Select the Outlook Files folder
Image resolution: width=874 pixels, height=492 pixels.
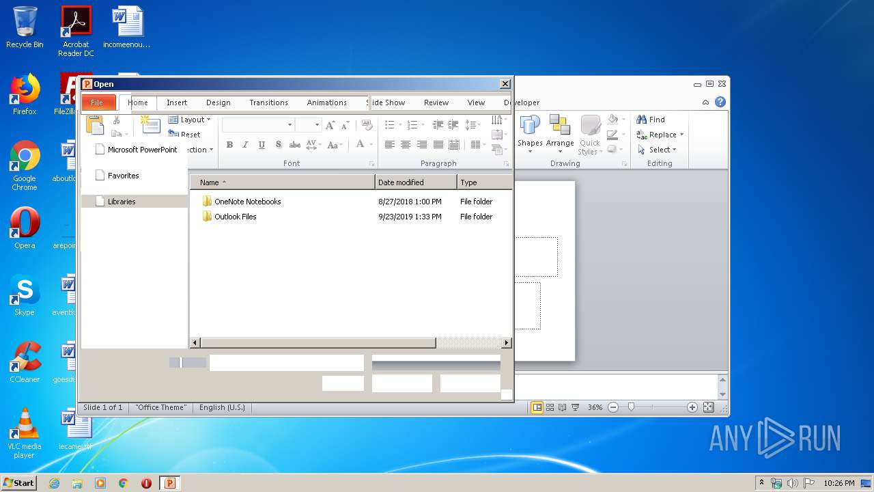(229, 217)
